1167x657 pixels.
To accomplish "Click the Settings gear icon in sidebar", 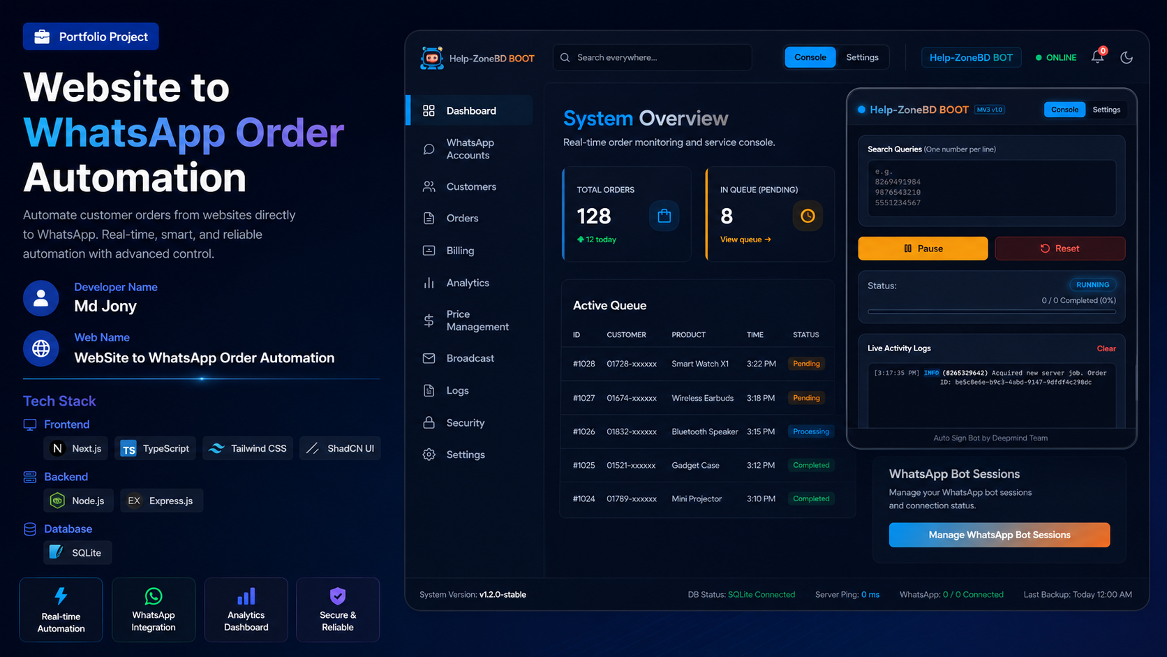I will [x=429, y=455].
